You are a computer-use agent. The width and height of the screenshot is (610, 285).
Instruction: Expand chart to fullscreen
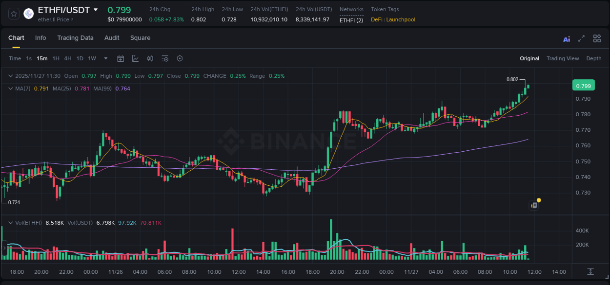pyautogui.click(x=581, y=38)
